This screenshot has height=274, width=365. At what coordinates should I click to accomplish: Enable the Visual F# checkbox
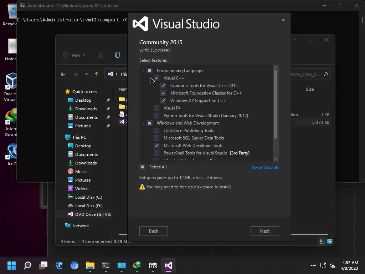point(157,108)
